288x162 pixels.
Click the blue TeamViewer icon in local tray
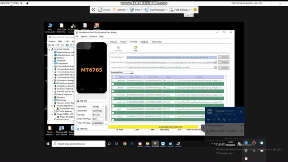point(262,143)
